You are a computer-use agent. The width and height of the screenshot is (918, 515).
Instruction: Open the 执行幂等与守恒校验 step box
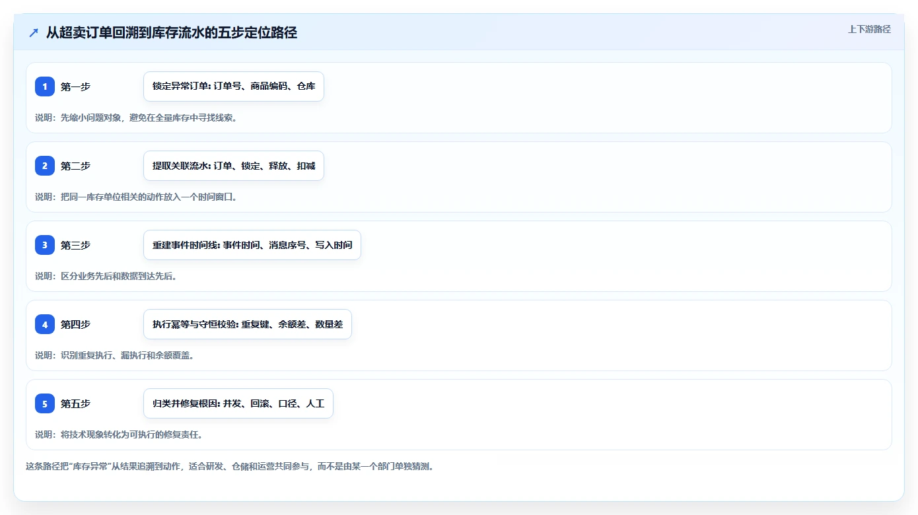pyautogui.click(x=248, y=324)
